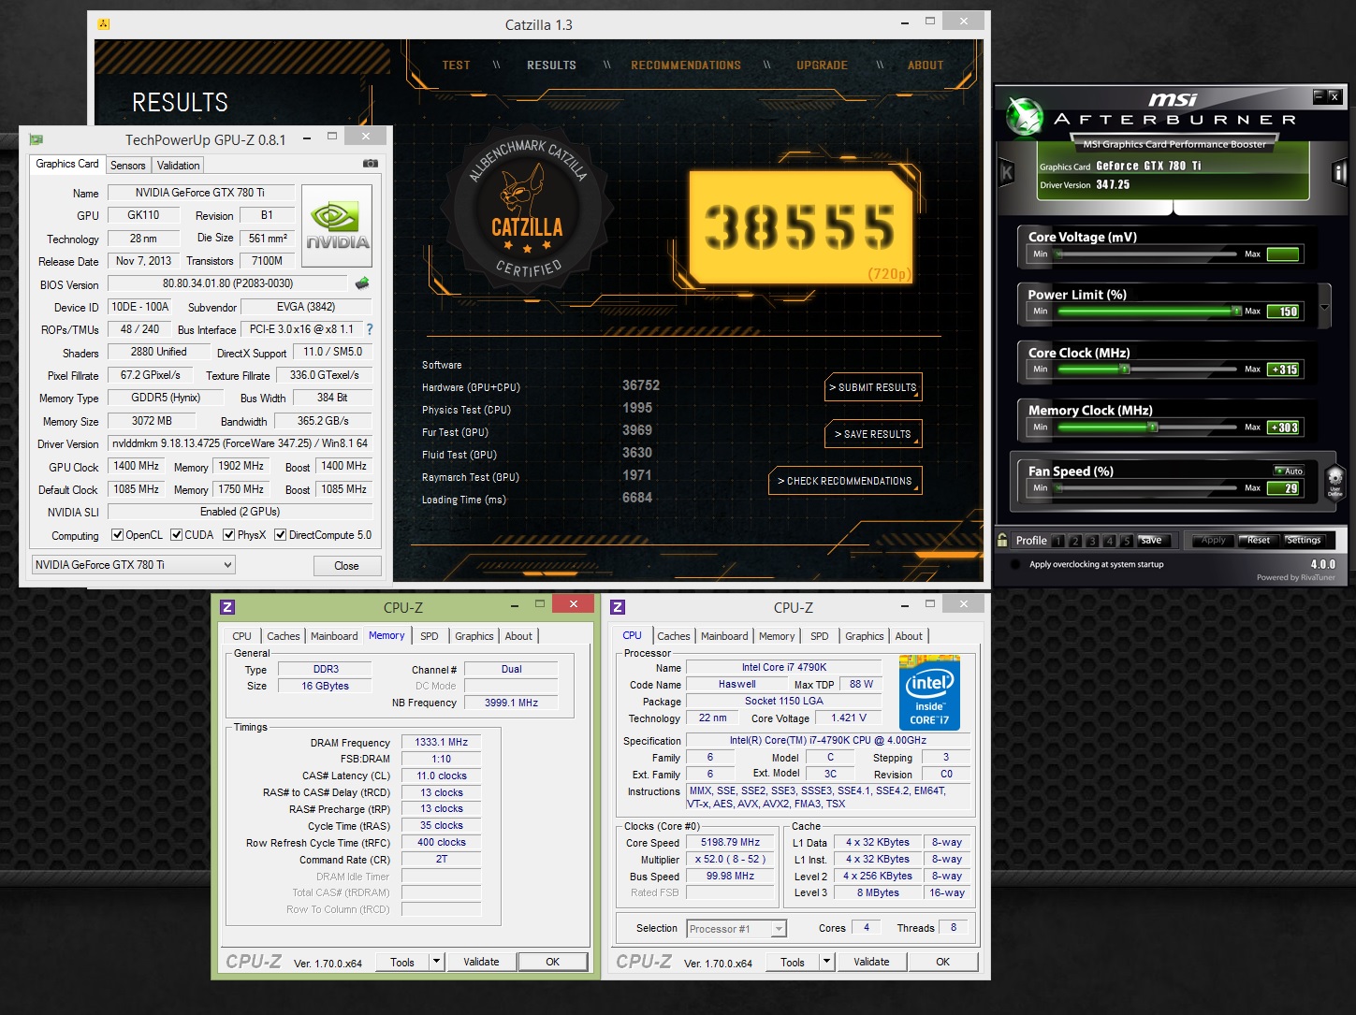
Task: Toggle the DirectCompute 5.0 checkbox
Action: pyautogui.click(x=280, y=535)
